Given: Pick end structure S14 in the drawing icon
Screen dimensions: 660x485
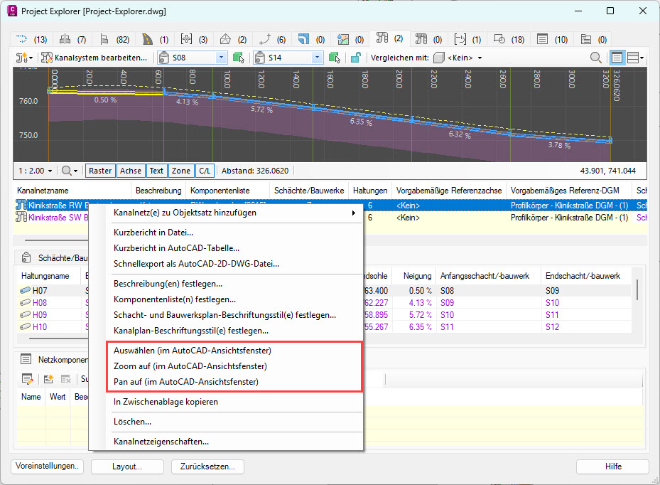Looking at the screenshot, I should (334, 58).
